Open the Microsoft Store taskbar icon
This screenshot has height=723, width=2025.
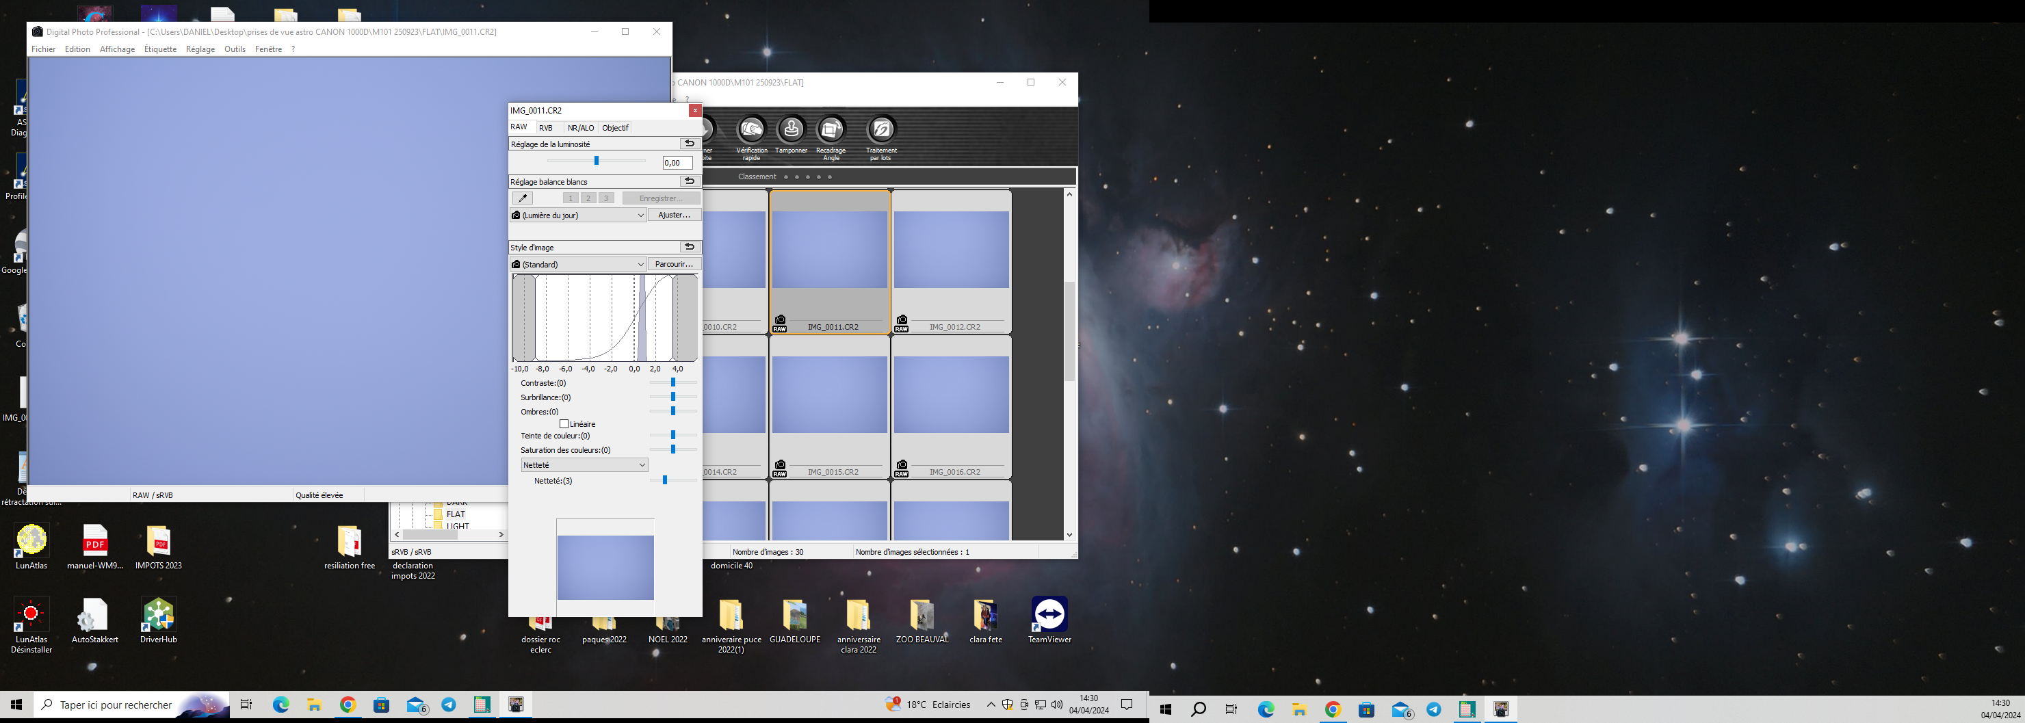coord(381,705)
